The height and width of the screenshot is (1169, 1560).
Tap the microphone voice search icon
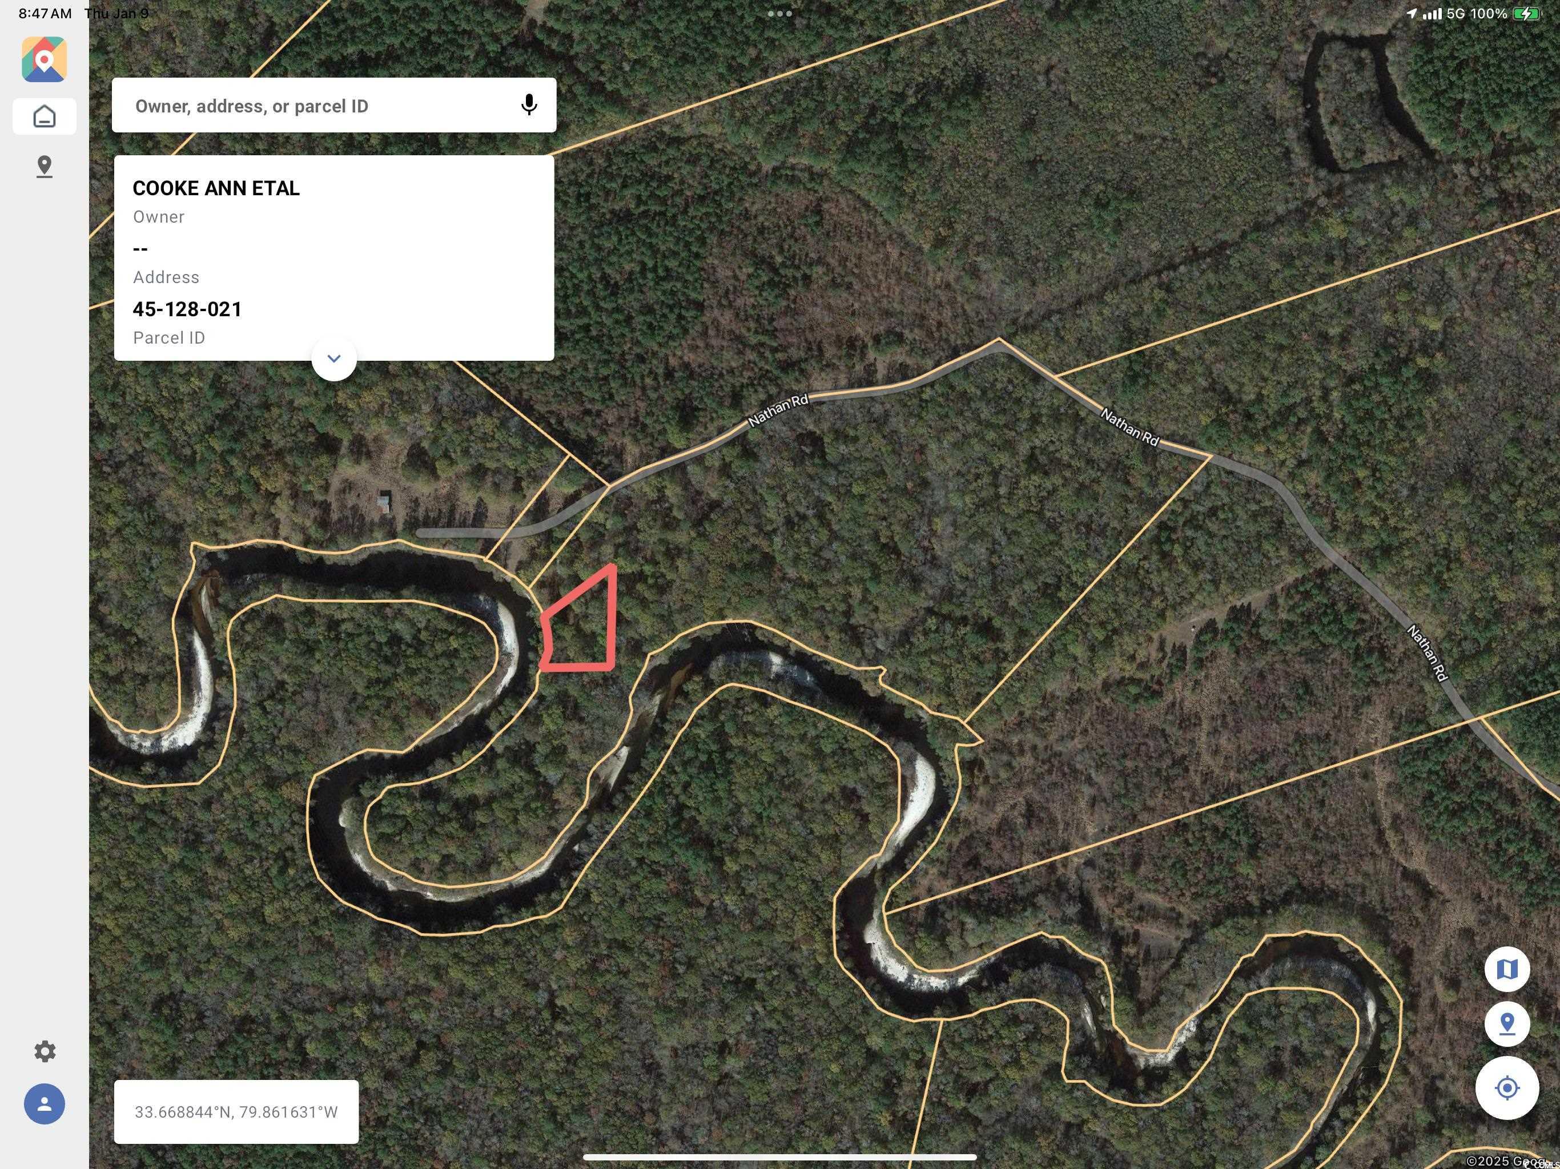point(529,105)
